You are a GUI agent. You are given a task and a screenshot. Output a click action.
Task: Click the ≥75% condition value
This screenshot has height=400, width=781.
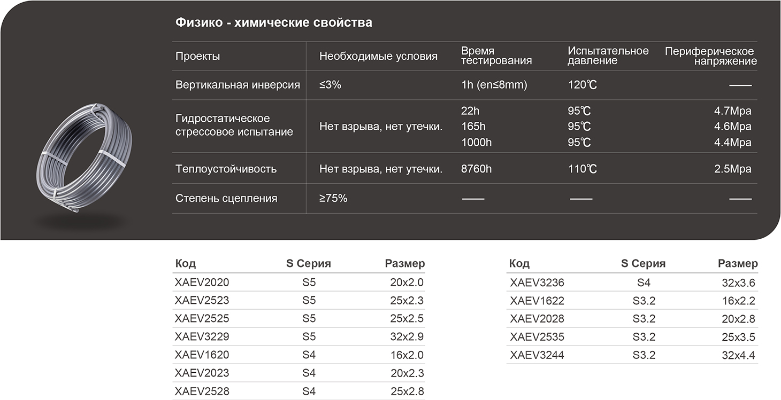pos(333,198)
